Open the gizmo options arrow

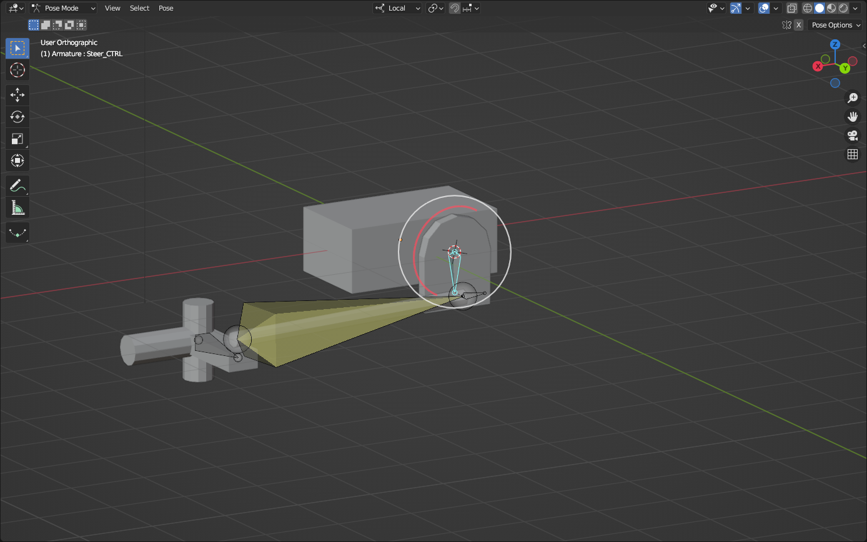(748, 8)
